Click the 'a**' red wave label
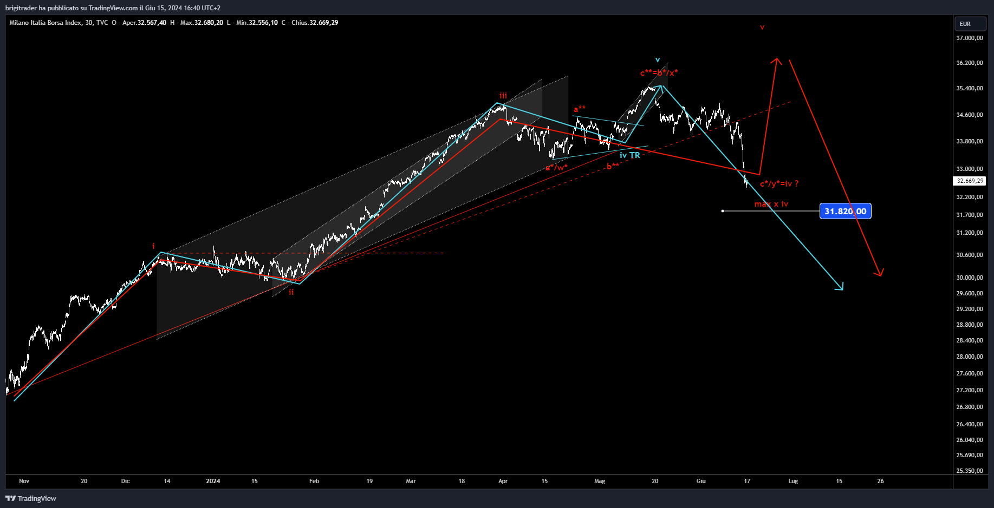The image size is (994, 508). (x=580, y=109)
